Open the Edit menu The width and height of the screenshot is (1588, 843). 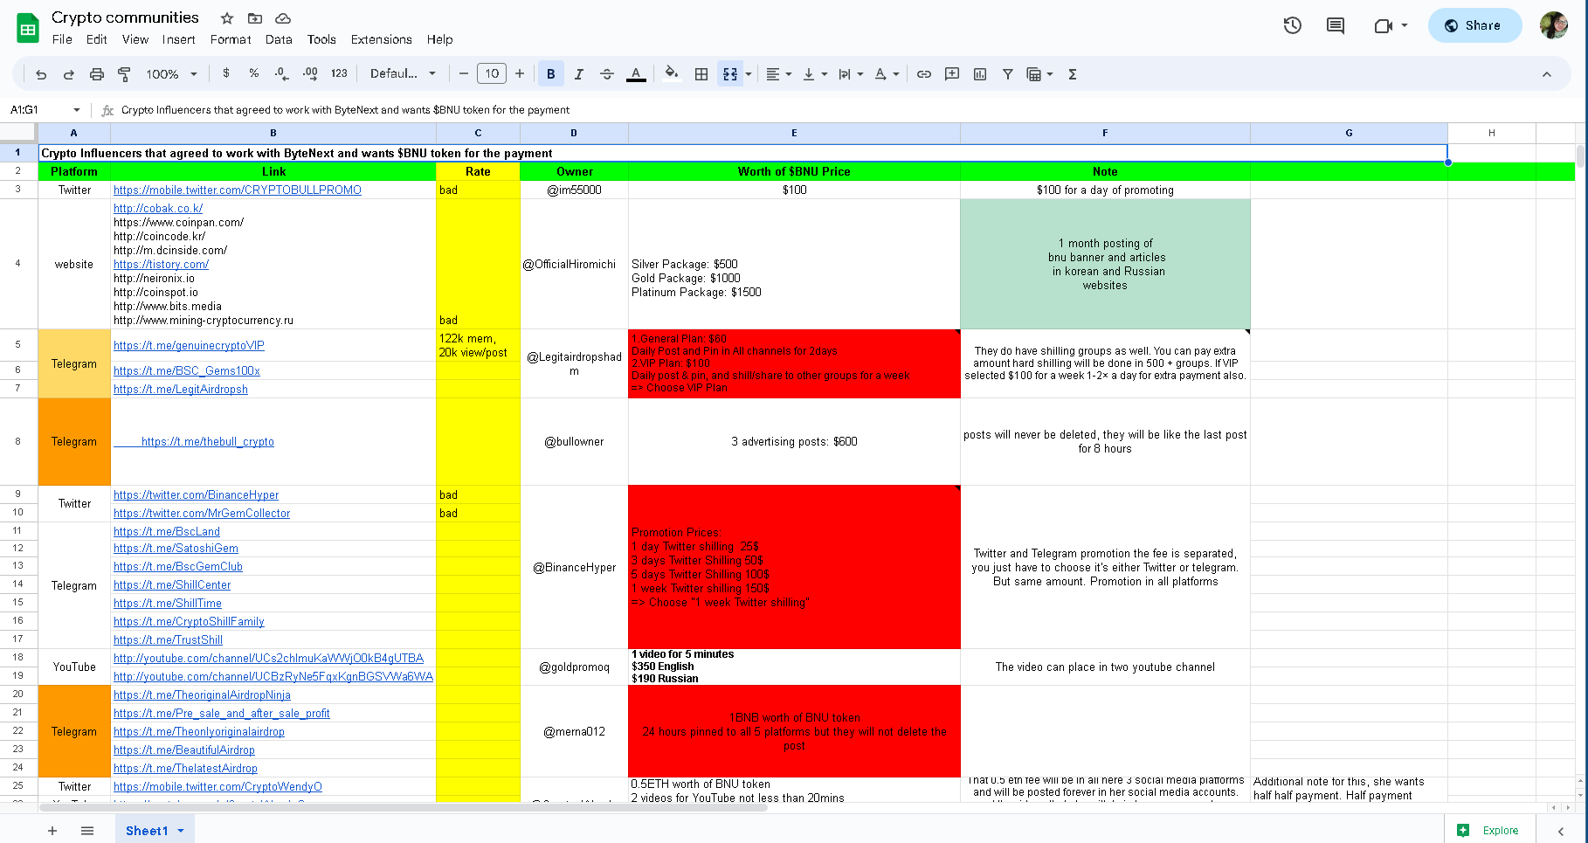click(x=96, y=39)
